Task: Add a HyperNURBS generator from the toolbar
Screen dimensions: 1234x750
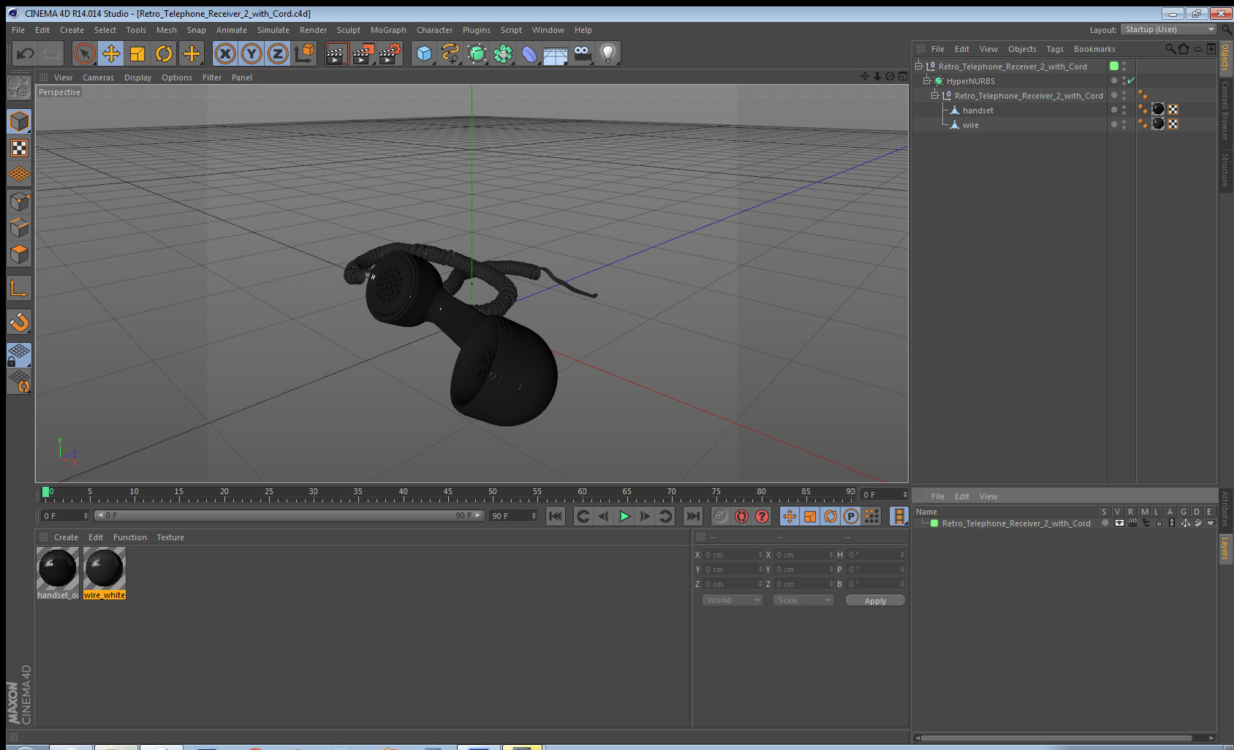Action: (x=477, y=53)
